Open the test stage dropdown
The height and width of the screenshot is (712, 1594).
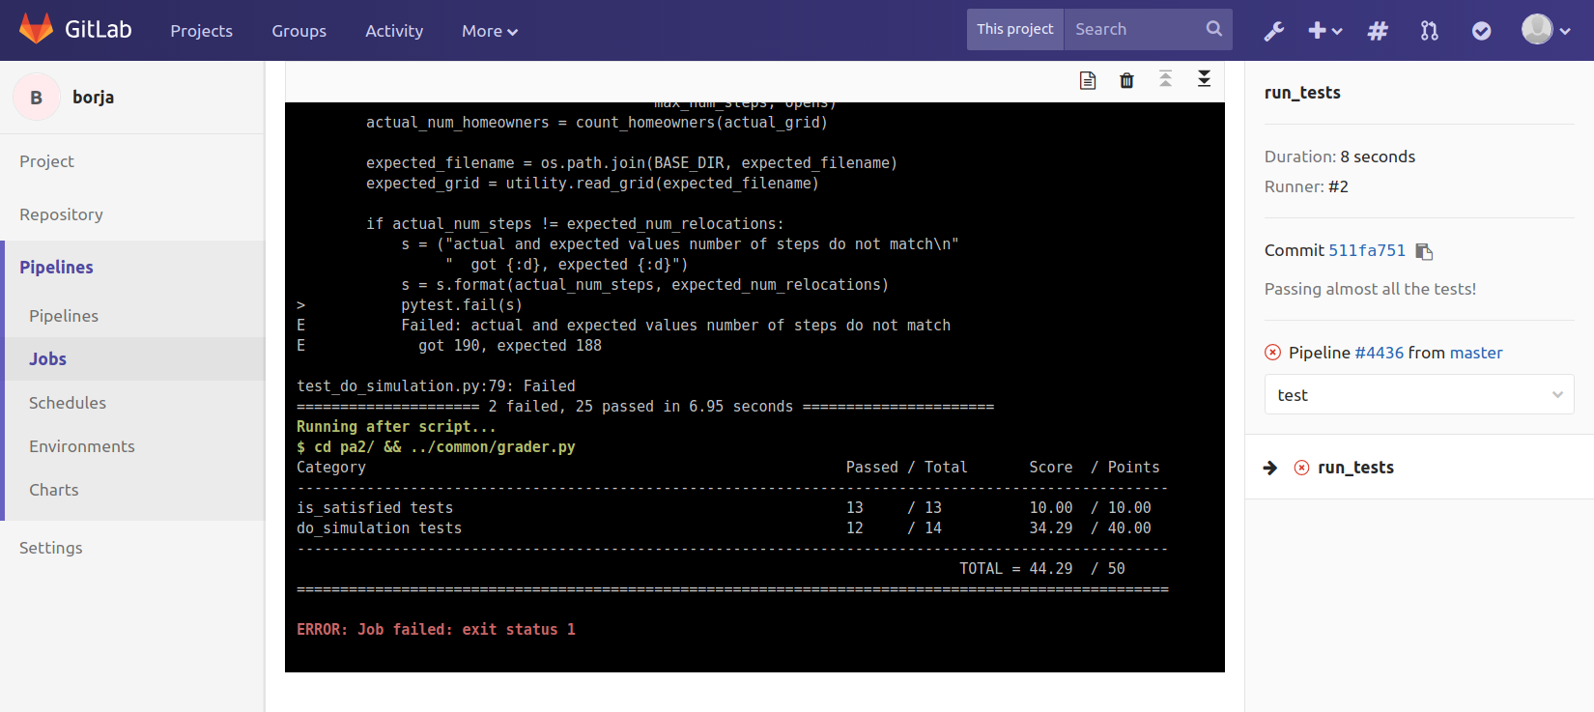(x=1418, y=395)
